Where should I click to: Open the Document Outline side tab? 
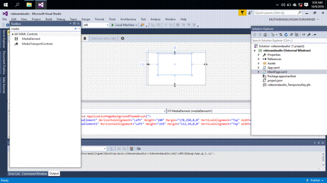4,62
